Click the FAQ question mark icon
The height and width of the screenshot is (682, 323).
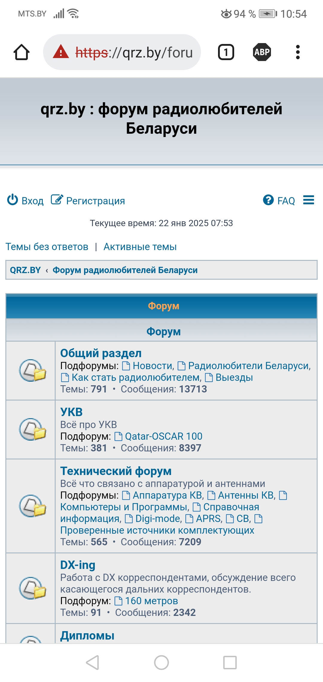[268, 200]
